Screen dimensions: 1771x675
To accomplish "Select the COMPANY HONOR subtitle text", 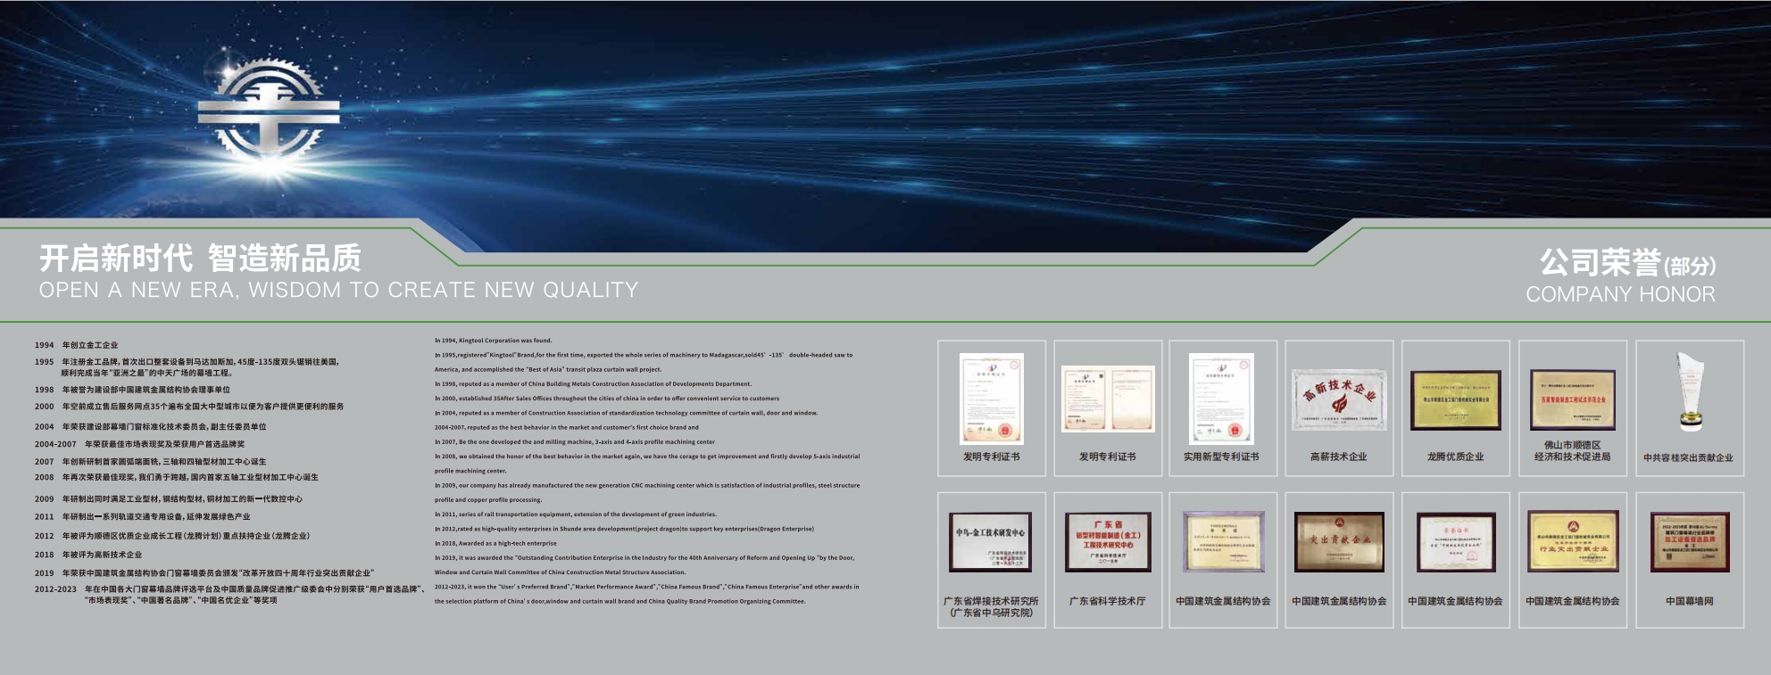I will pyautogui.click(x=1620, y=294).
